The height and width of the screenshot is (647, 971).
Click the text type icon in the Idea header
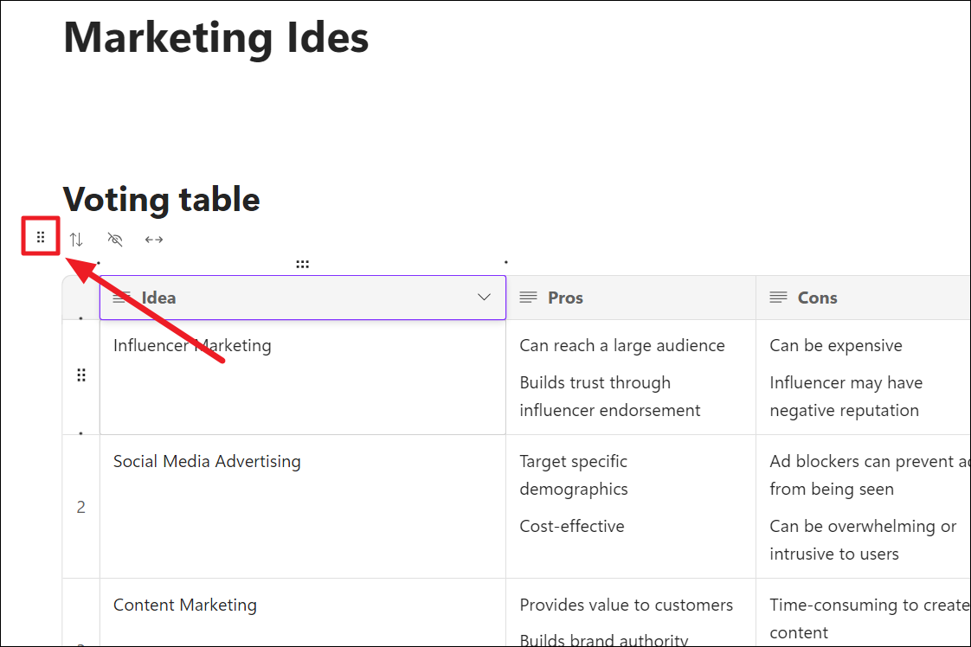click(122, 298)
